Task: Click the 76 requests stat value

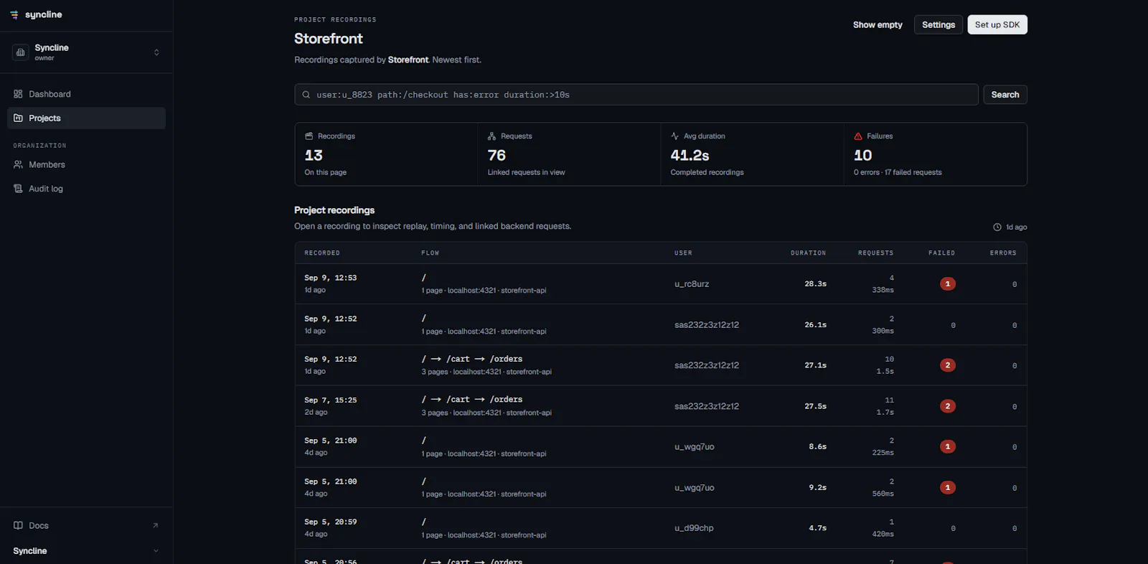Action: (x=497, y=156)
